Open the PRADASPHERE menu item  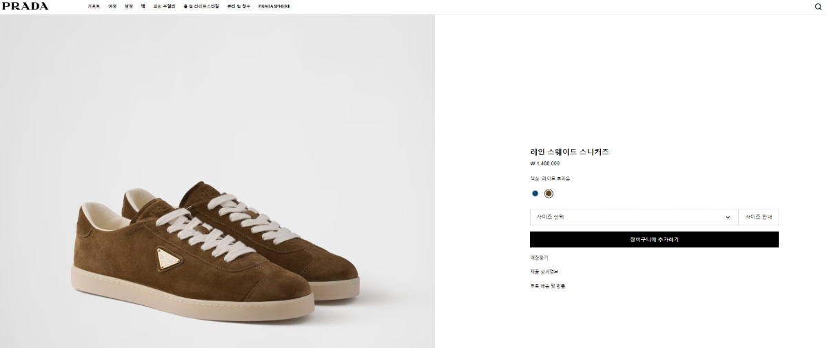[x=274, y=6]
